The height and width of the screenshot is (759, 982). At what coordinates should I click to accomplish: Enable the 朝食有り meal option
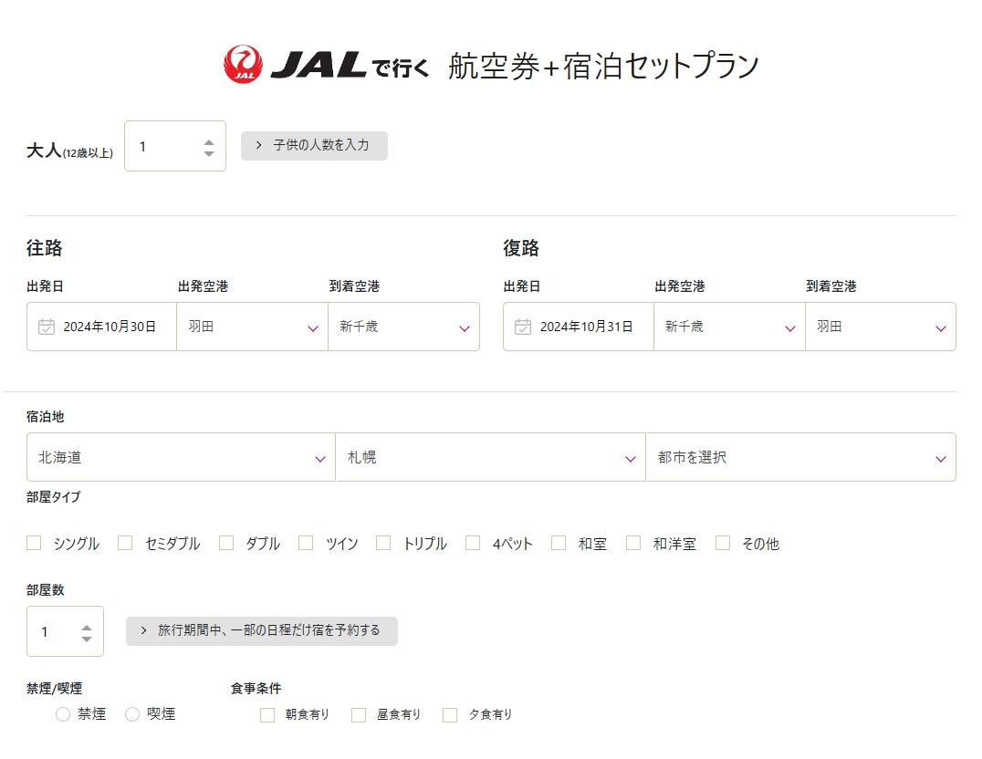267,715
